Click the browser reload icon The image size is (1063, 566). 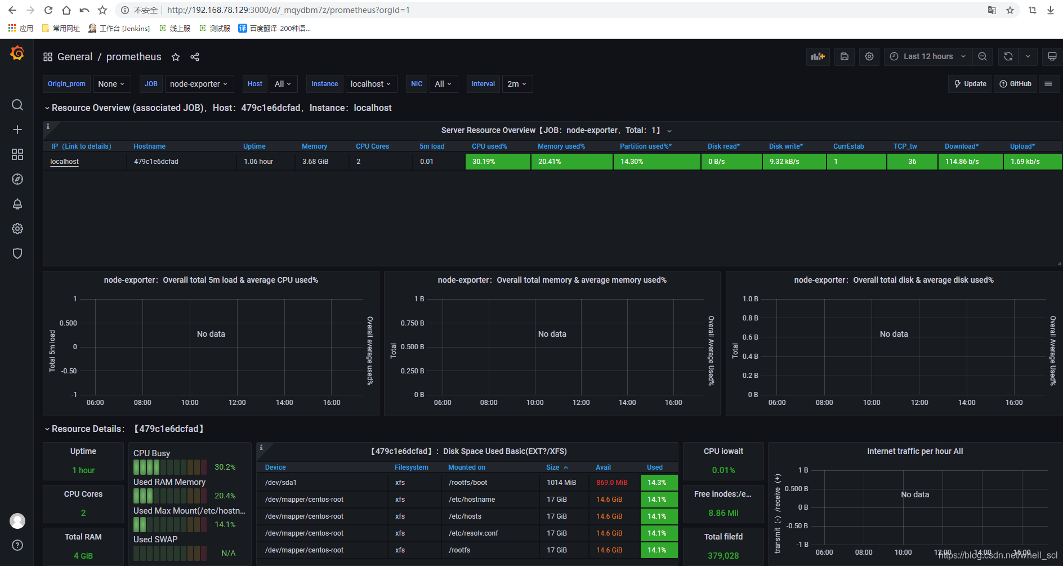pyautogui.click(x=48, y=10)
